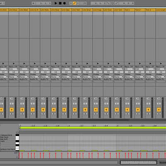The image size is (166, 166).
Task: Open the Choke dropdown in Linn Clap chain
Action: pyautogui.click(x=98, y=77)
